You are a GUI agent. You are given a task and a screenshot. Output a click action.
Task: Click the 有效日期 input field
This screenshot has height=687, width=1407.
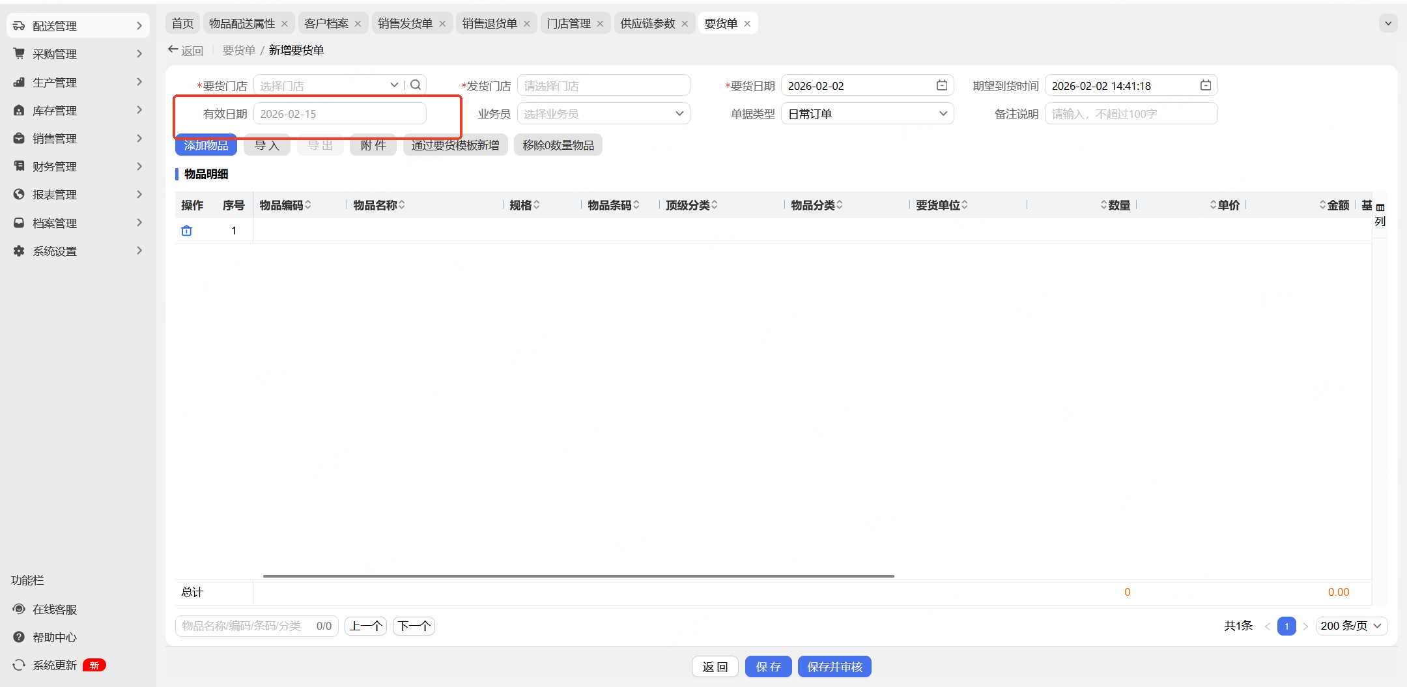[x=340, y=113]
